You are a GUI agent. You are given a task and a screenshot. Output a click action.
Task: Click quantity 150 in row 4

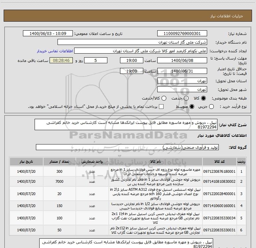[x=60, y=206]
